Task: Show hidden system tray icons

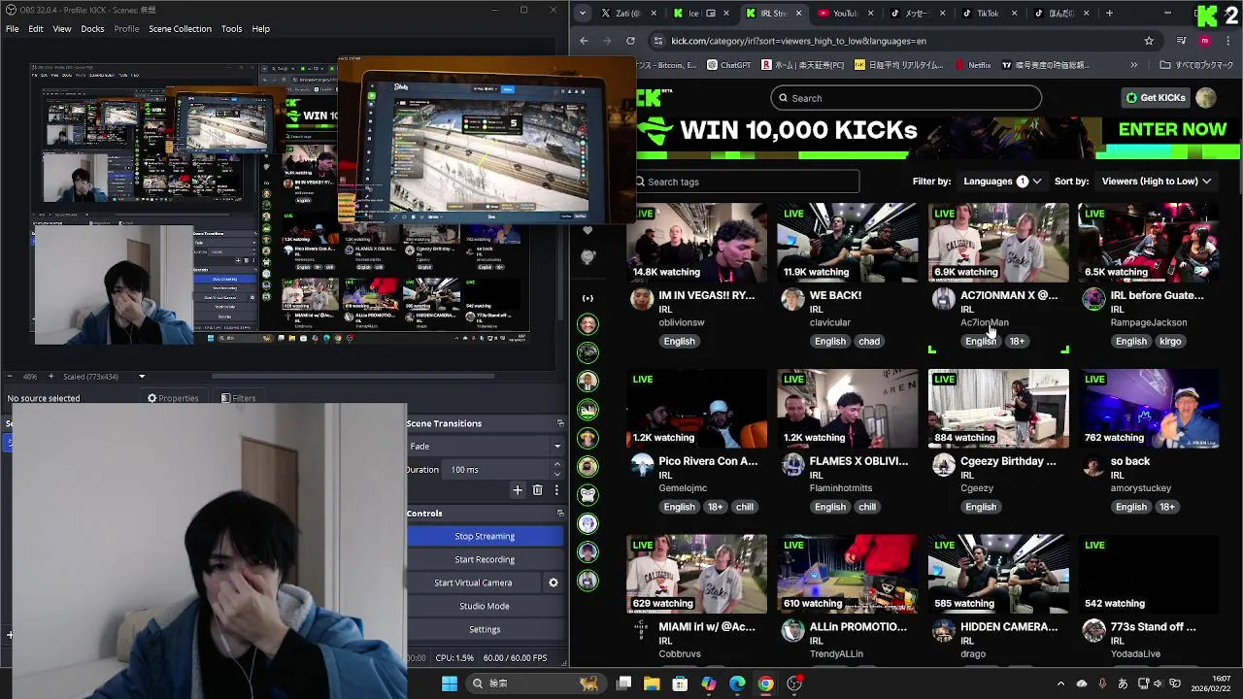Action: 1060,683
